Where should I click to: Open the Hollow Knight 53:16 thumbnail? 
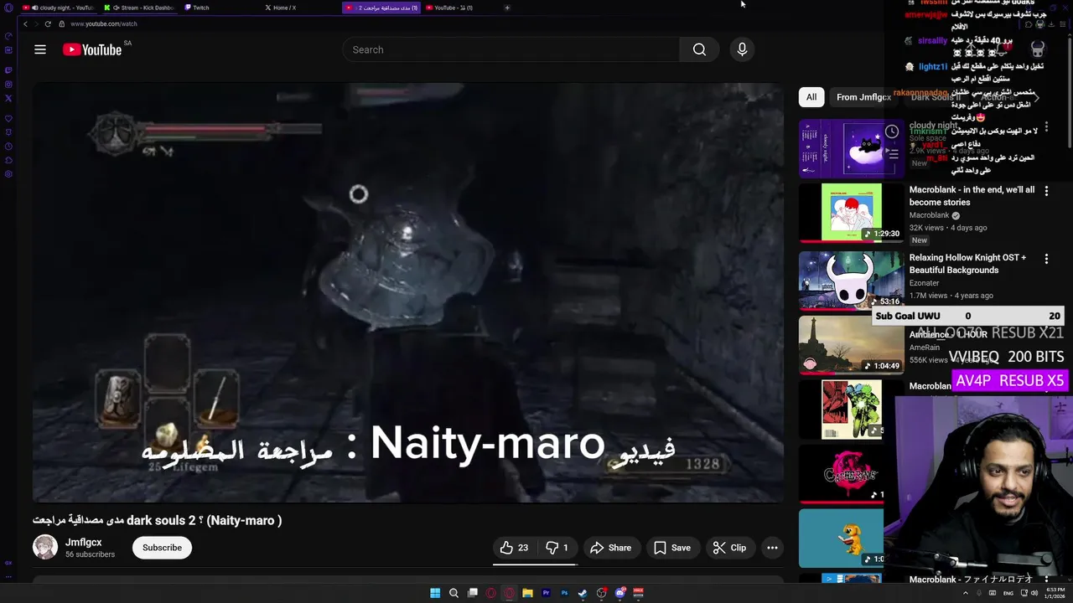[851, 281]
